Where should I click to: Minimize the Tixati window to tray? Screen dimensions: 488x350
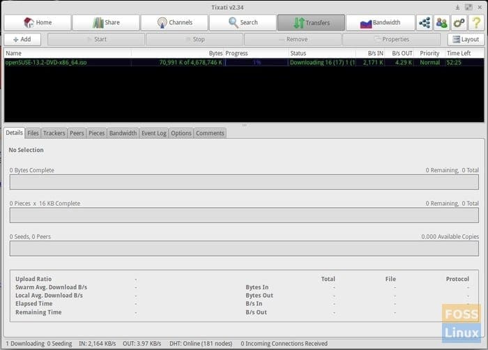457,7
